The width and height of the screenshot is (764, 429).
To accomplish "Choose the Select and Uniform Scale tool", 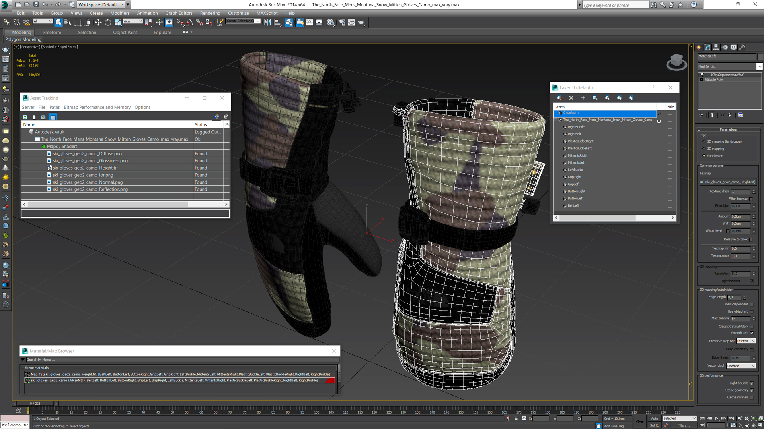I will point(118,22).
